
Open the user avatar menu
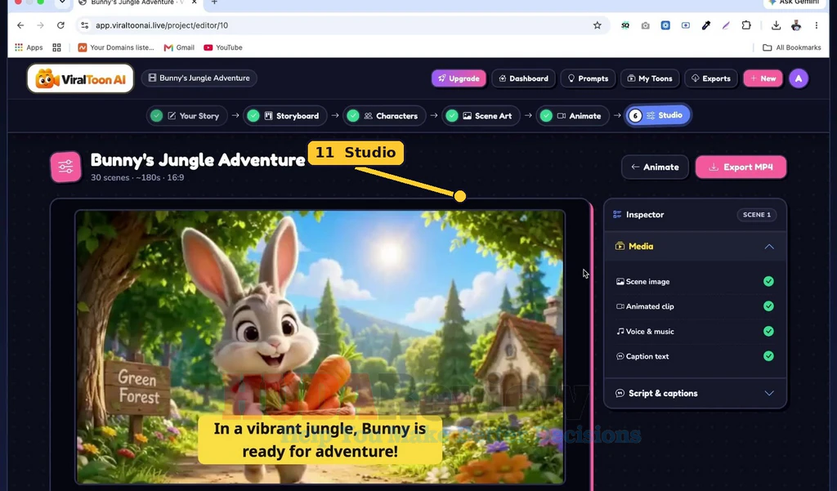[x=799, y=78]
